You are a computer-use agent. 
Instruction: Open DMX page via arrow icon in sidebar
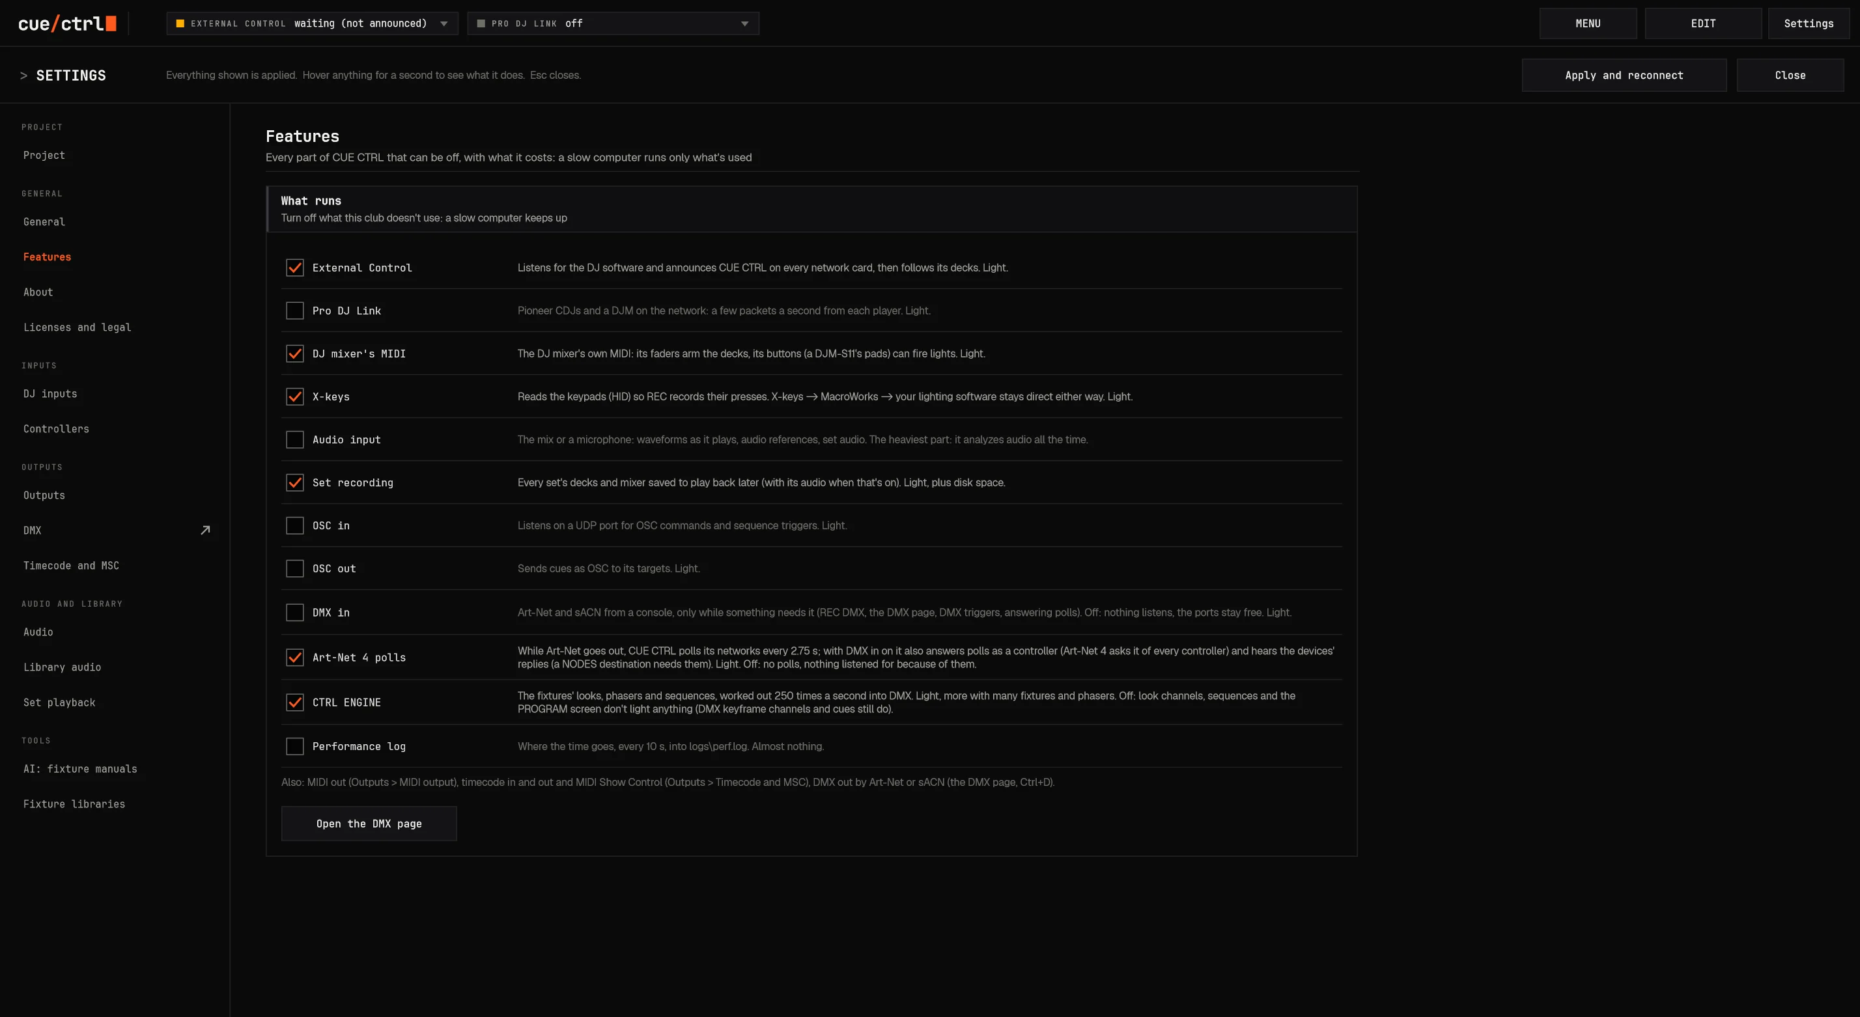coord(205,531)
